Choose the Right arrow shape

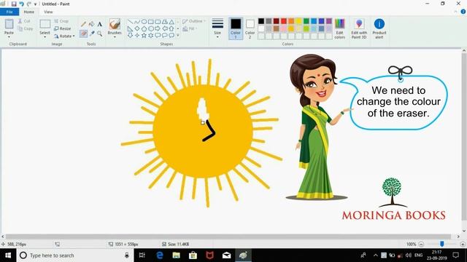(158, 29)
